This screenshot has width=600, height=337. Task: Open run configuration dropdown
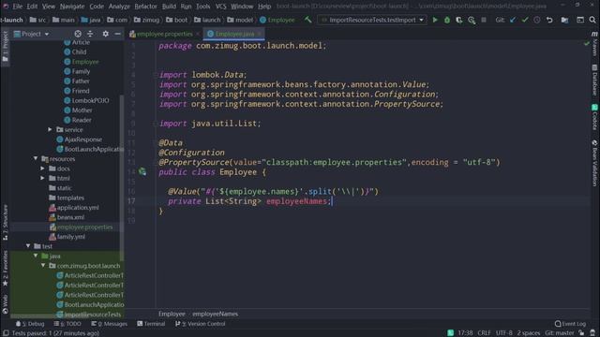tap(372, 20)
